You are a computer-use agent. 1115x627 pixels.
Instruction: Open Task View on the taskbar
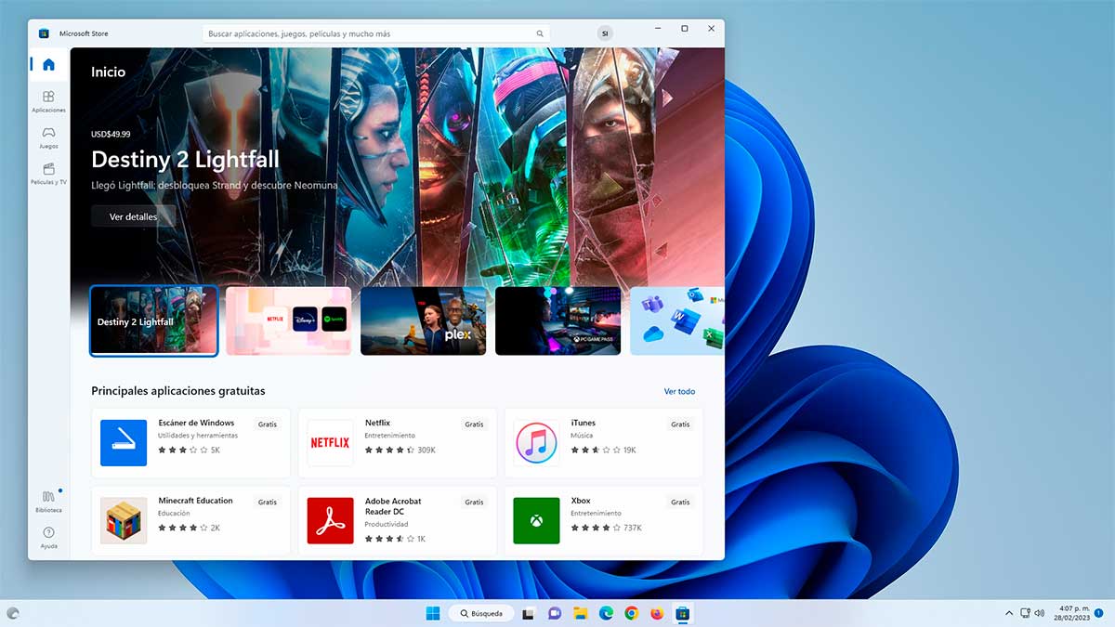(528, 613)
